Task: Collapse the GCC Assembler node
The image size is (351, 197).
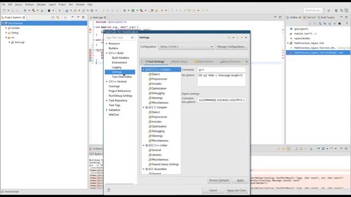Action: pyautogui.click(x=144, y=169)
